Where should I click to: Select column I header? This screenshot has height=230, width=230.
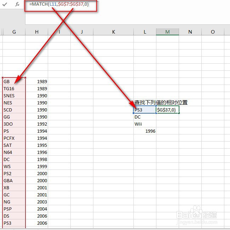click(59, 32)
